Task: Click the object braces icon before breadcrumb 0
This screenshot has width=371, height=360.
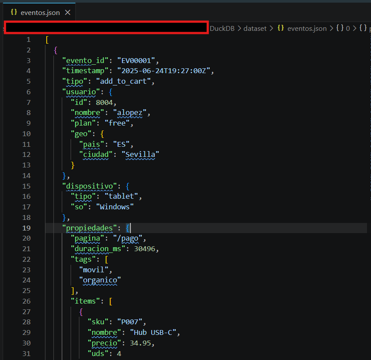Action: coord(340,28)
